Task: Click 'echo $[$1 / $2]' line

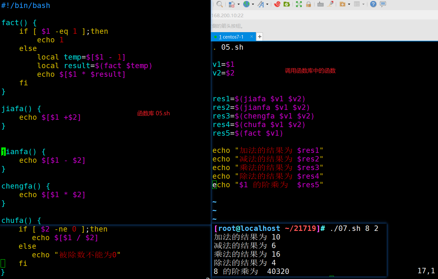Action: click(65, 238)
